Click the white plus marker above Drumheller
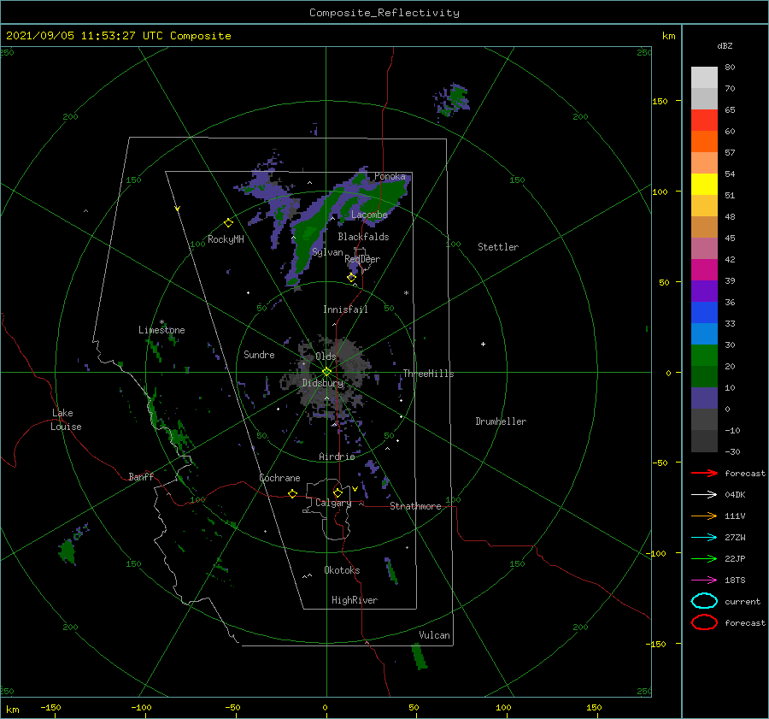Viewport: 769px width, 719px height. click(x=483, y=344)
